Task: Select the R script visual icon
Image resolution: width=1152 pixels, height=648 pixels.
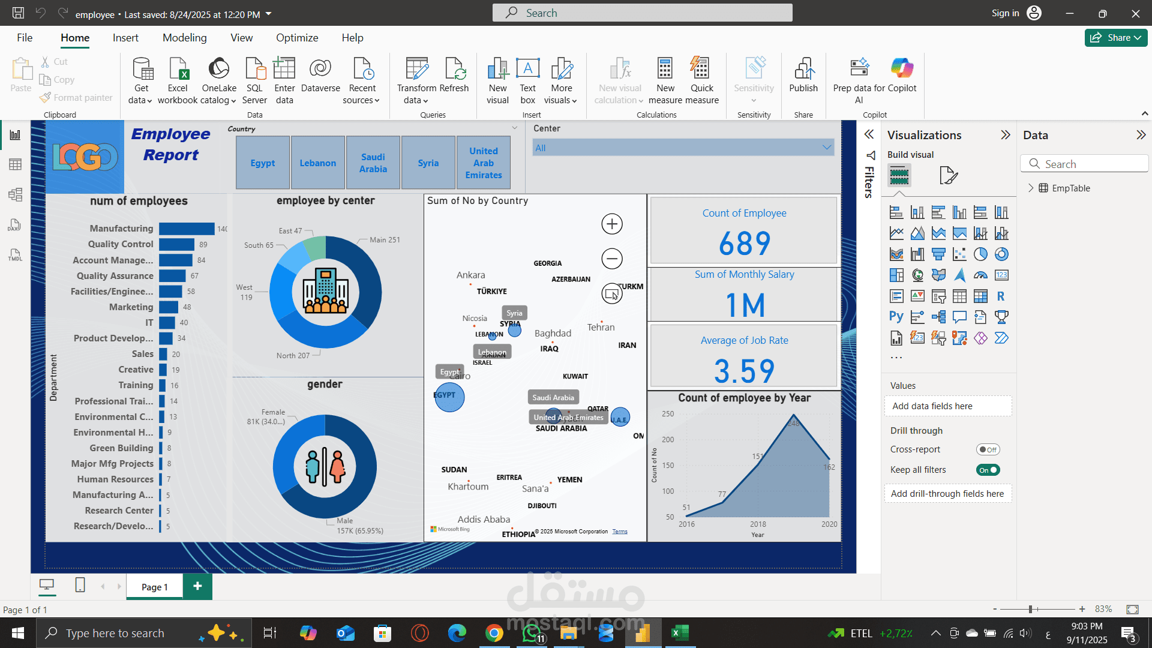Action: [1001, 296]
